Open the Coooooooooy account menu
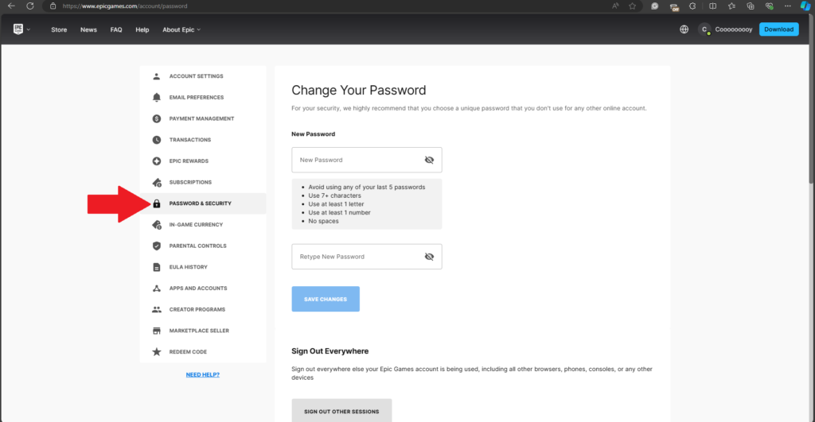The width and height of the screenshot is (815, 422). pyautogui.click(x=725, y=29)
